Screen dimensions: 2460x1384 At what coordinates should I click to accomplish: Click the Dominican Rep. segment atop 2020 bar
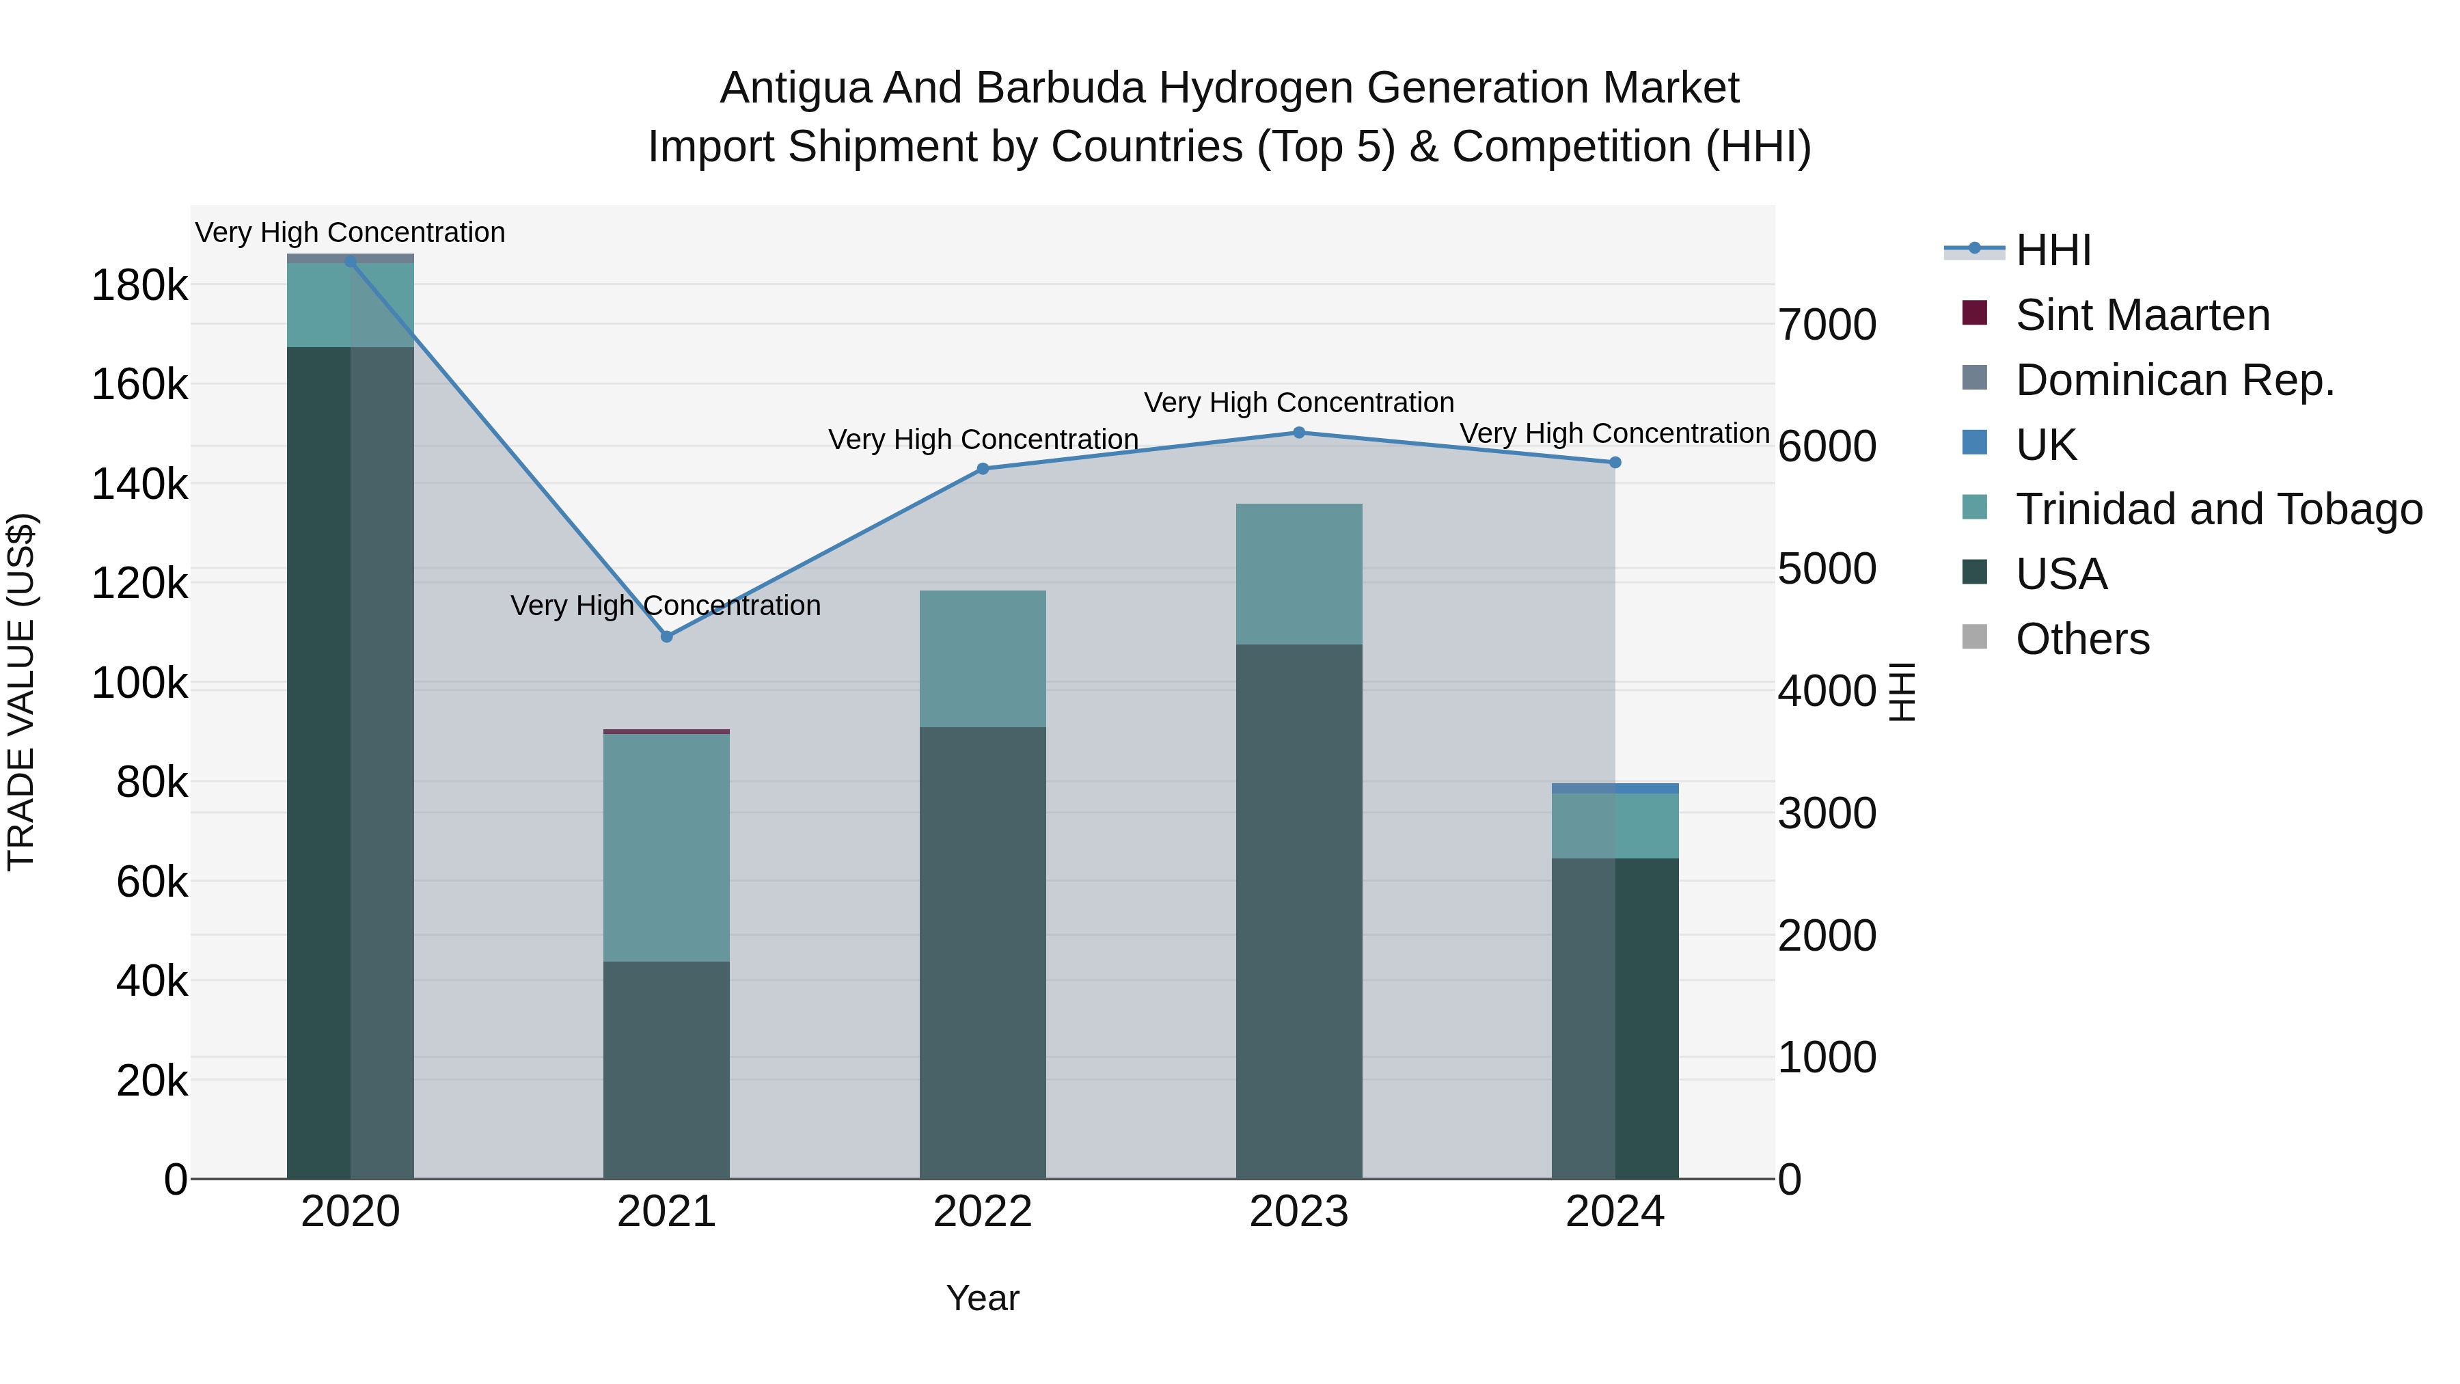pos(351,259)
